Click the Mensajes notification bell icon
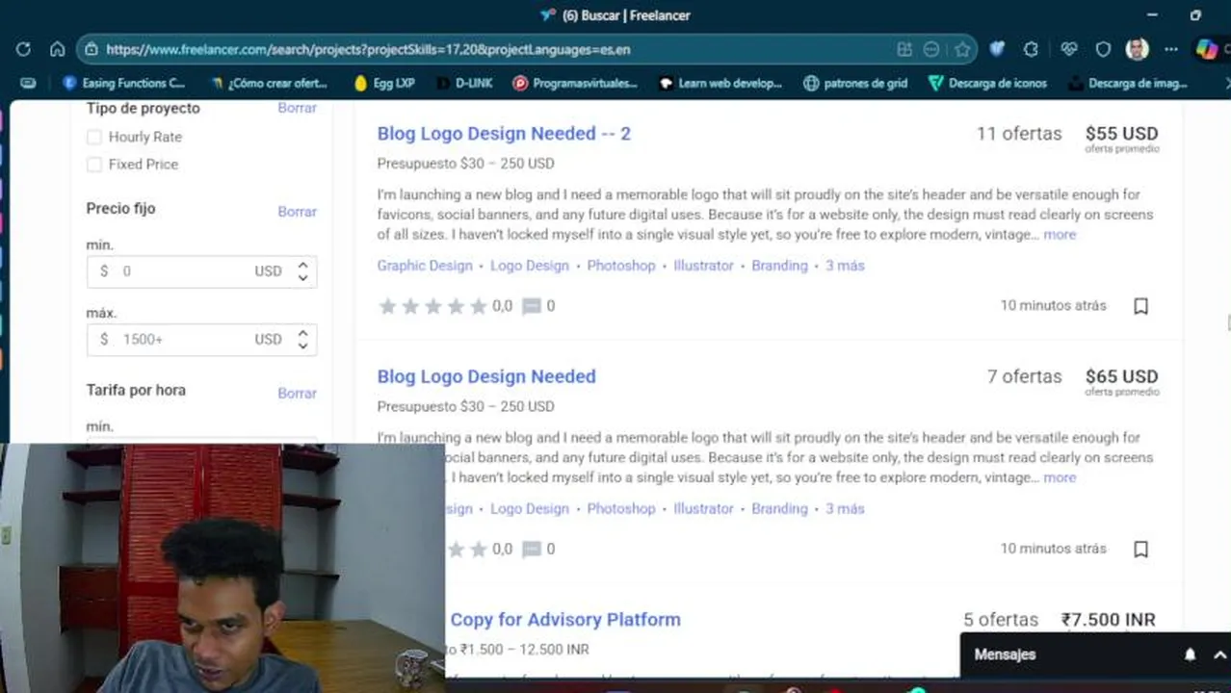Screen dimensions: 1231x693 [1190, 654]
